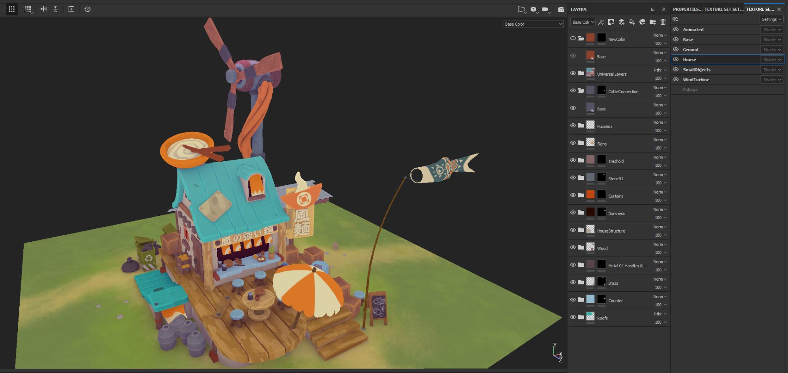This screenshot has height=373, width=788.
Task: Select the SmallObjects texture set
Action: 697,70
